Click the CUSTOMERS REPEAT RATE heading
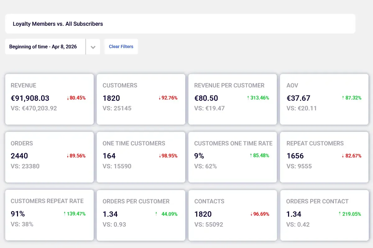This screenshot has height=248, width=373. (x=47, y=201)
